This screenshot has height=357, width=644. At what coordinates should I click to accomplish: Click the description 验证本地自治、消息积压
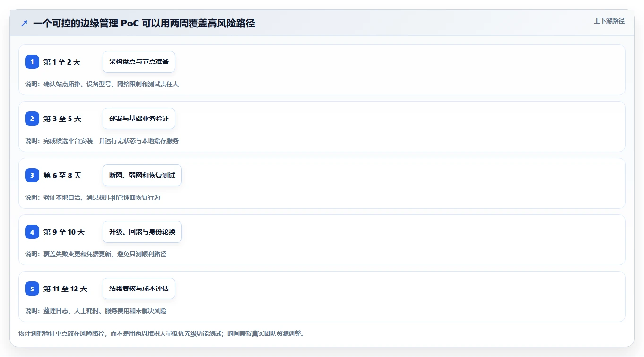(x=93, y=197)
